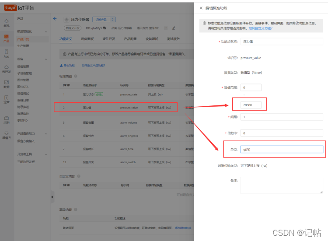Click help icon beside 标准功能
This screenshot has height=241, width=328.
coord(76,76)
